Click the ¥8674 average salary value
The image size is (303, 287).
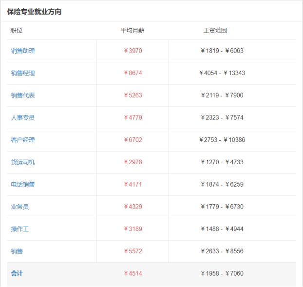pos(133,73)
